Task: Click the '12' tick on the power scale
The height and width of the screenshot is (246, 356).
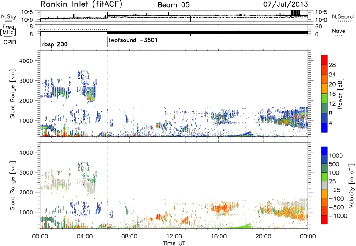Action: (332, 104)
